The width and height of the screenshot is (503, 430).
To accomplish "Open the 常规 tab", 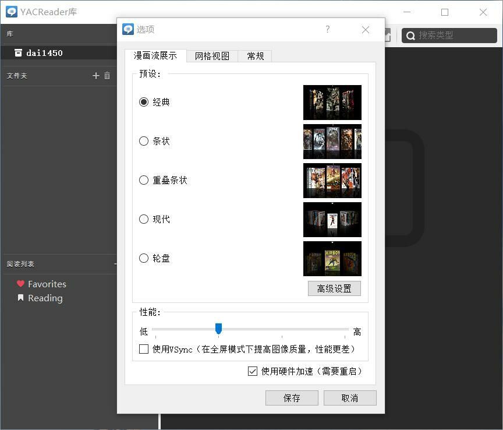I will (256, 56).
